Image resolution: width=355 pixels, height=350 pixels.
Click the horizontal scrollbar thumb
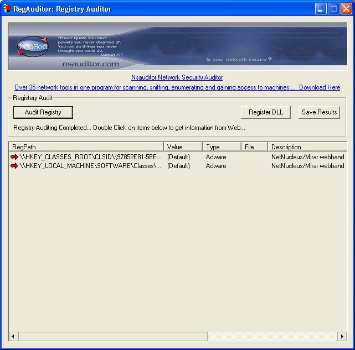click(113, 336)
